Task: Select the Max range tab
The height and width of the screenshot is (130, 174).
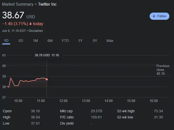Action: pos(110,41)
